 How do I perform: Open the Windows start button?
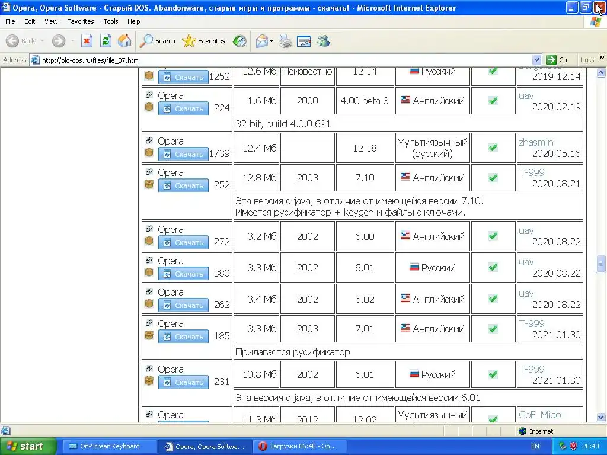pyautogui.click(x=28, y=446)
